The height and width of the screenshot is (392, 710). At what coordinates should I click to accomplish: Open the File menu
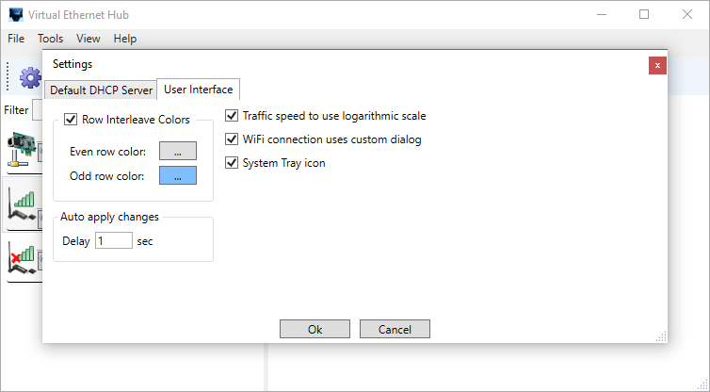pyautogui.click(x=16, y=39)
